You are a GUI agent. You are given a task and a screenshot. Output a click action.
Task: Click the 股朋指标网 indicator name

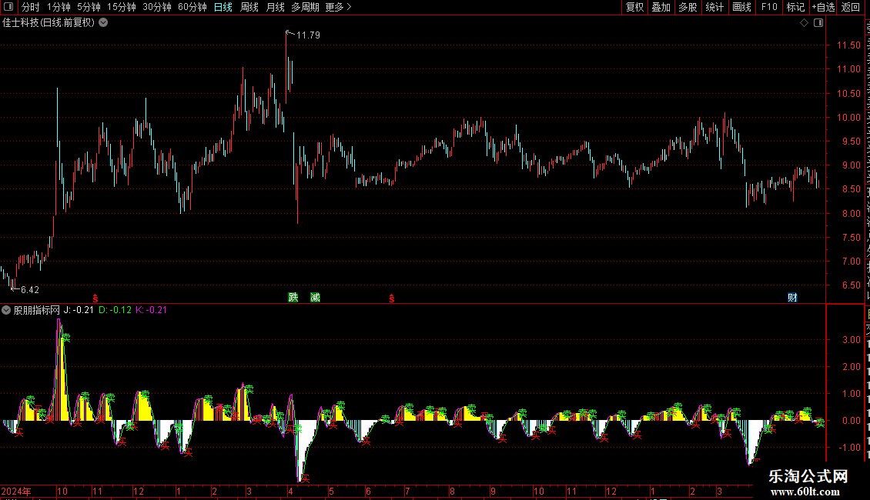coord(36,311)
